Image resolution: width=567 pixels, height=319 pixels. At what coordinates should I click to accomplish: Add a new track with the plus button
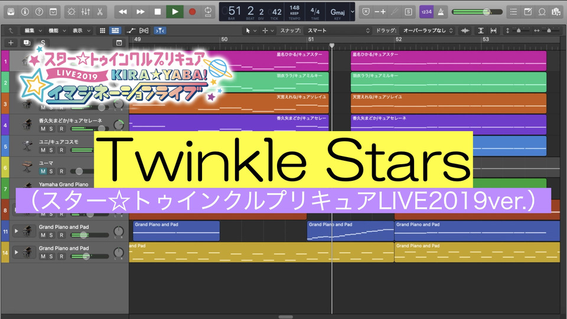coord(11,43)
